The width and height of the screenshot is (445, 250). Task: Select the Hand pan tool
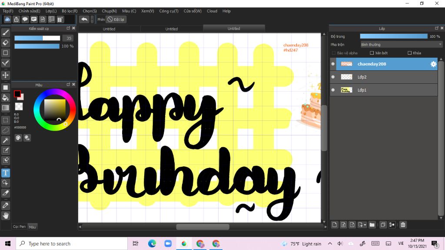5,216
